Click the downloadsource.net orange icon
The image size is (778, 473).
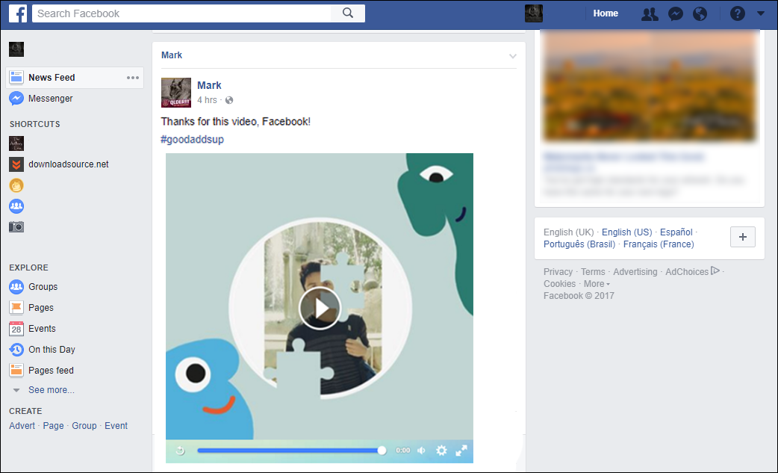tap(16, 164)
